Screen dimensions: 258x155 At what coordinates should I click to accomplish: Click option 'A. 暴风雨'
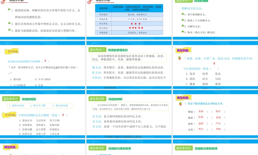pyautogui.click(x=15, y=79)
